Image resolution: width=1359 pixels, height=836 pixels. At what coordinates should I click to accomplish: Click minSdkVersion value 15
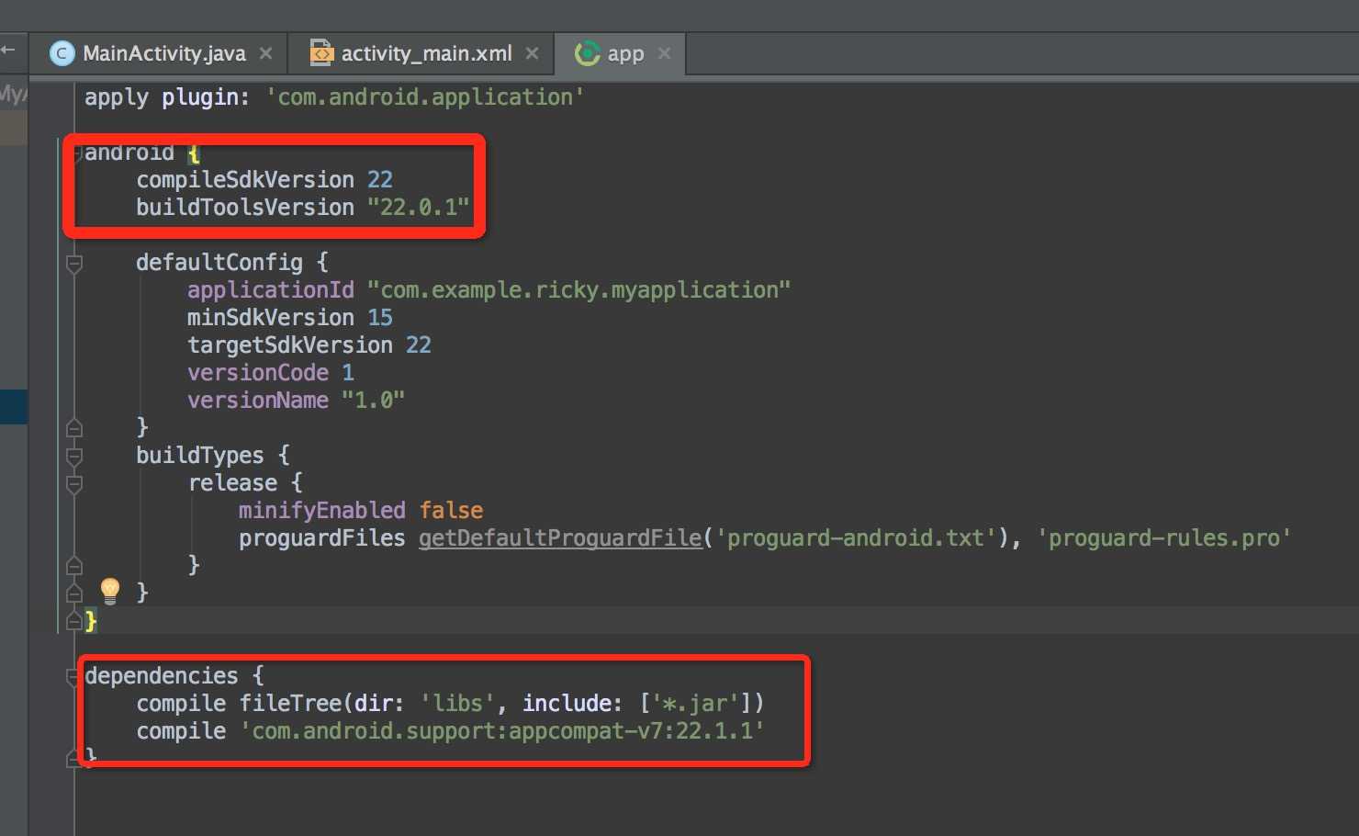pyautogui.click(x=380, y=317)
